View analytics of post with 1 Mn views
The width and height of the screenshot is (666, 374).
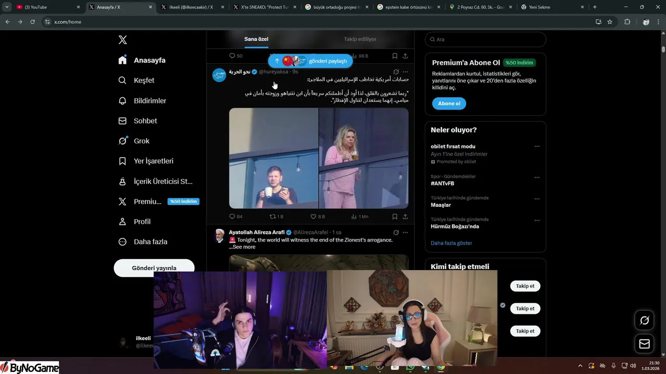pyautogui.click(x=360, y=217)
